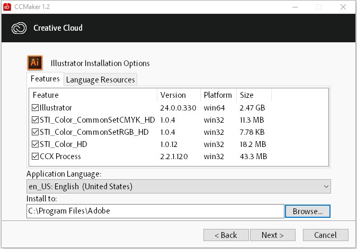Cancel the installation setup
Viewport: 357px width, 249px height.
(325, 235)
